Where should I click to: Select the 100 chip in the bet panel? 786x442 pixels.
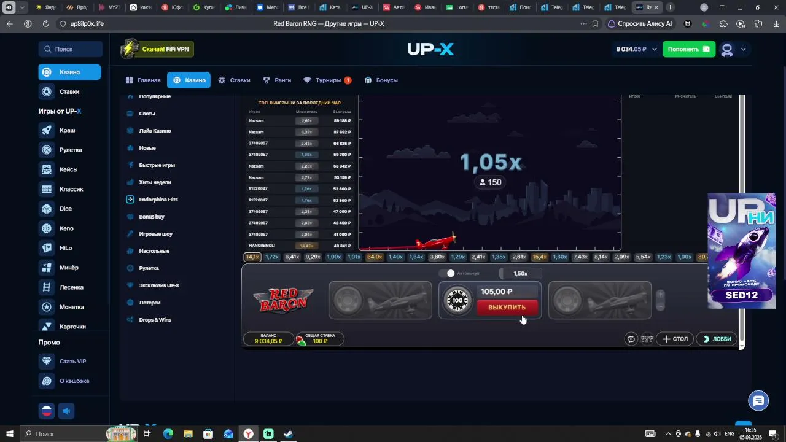(x=457, y=301)
